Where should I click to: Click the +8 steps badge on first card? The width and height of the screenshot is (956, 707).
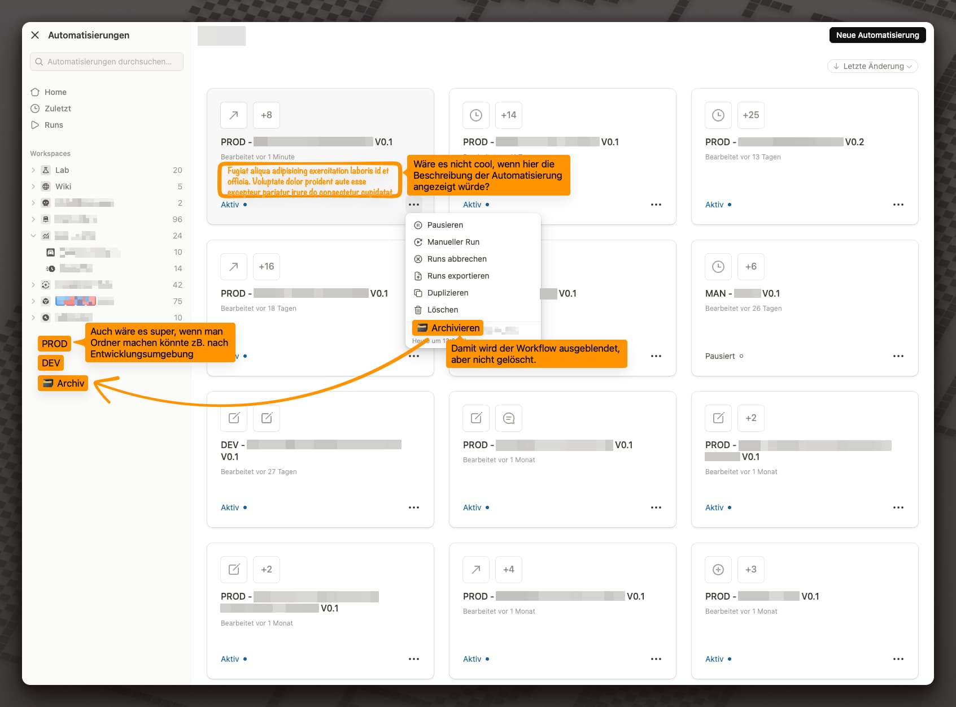point(266,115)
